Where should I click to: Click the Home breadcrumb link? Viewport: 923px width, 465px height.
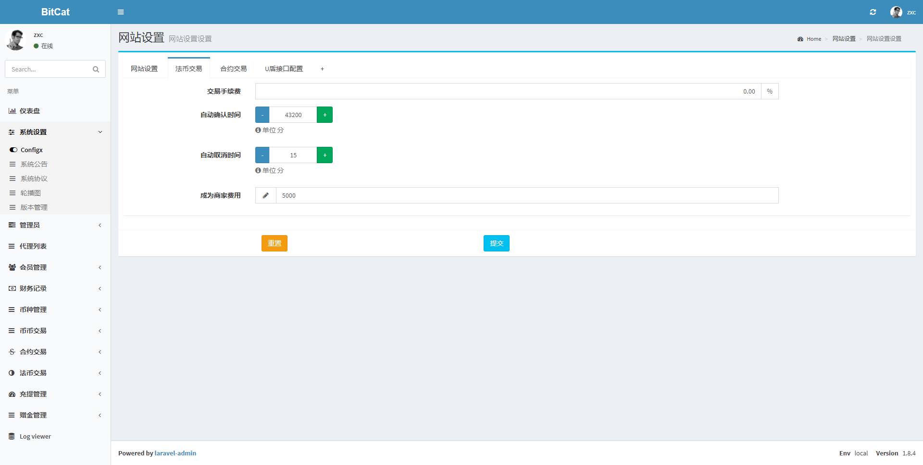(x=814, y=39)
